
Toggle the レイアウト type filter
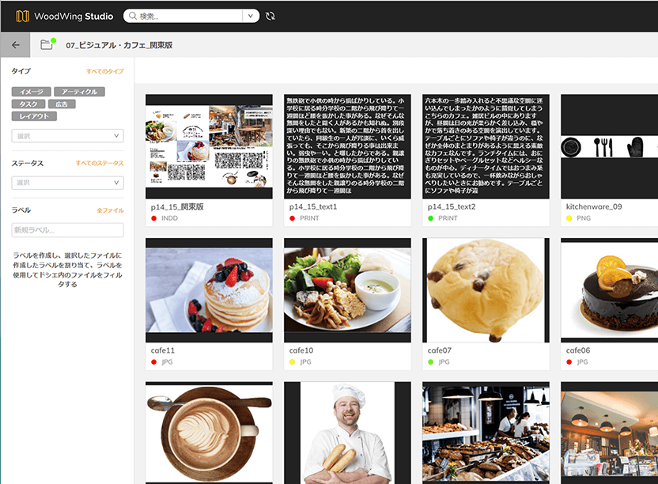35,115
